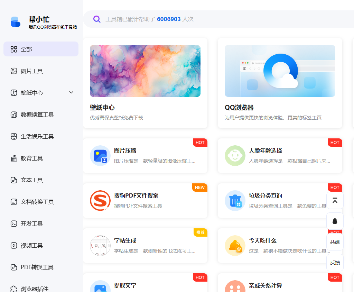This screenshot has width=354, height=292.
Task: Click the 壁纸中心 watercolor thumbnail
Action: [145, 71]
